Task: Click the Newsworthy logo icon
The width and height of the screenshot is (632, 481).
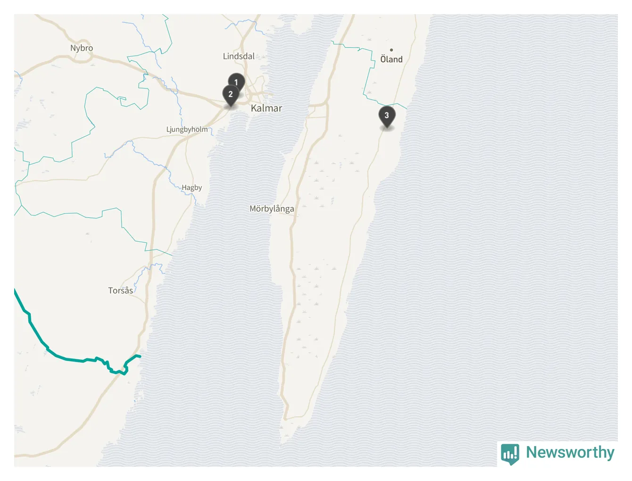Action: click(510, 454)
